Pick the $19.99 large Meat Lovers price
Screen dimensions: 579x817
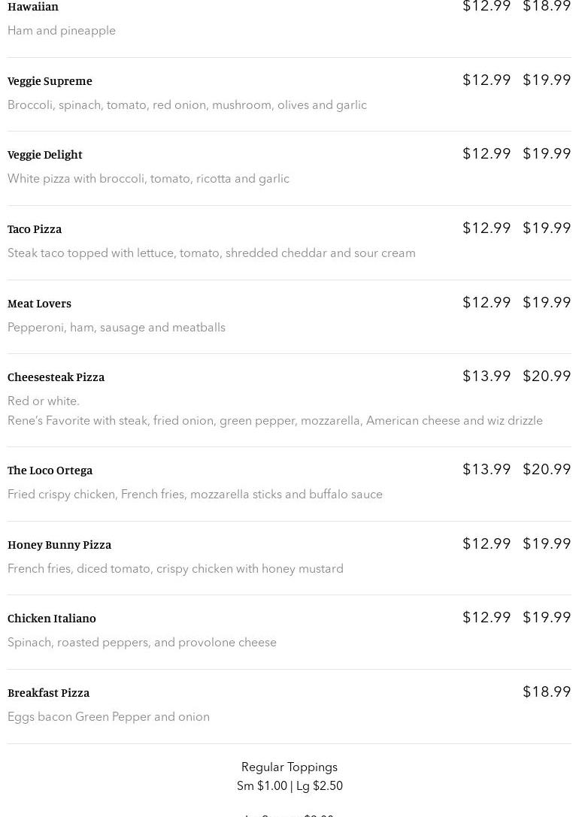coord(547,302)
